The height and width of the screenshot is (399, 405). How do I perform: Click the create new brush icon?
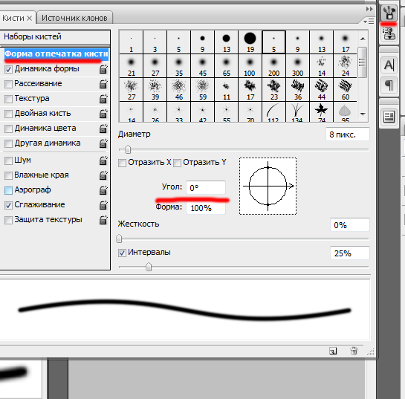(333, 351)
